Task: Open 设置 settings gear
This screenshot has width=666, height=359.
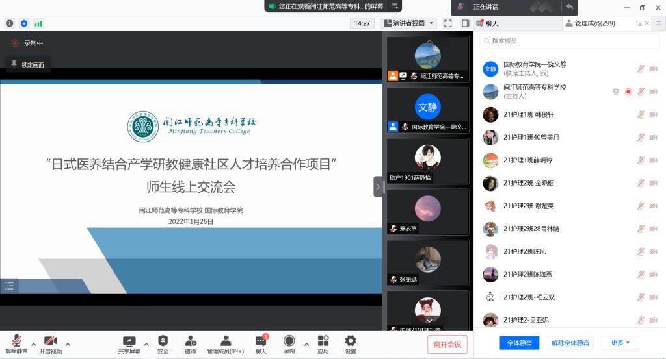Action: click(x=351, y=341)
